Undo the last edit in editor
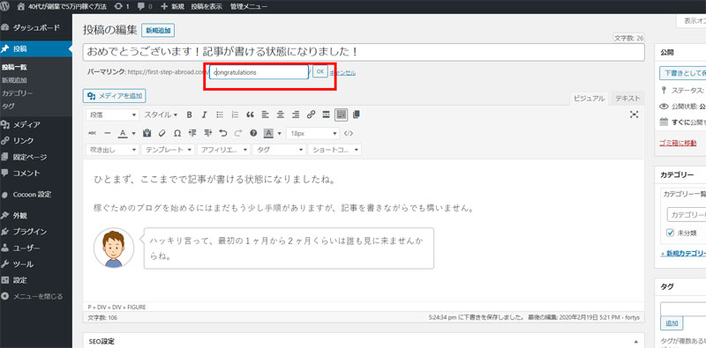The width and height of the screenshot is (706, 348). point(223,133)
